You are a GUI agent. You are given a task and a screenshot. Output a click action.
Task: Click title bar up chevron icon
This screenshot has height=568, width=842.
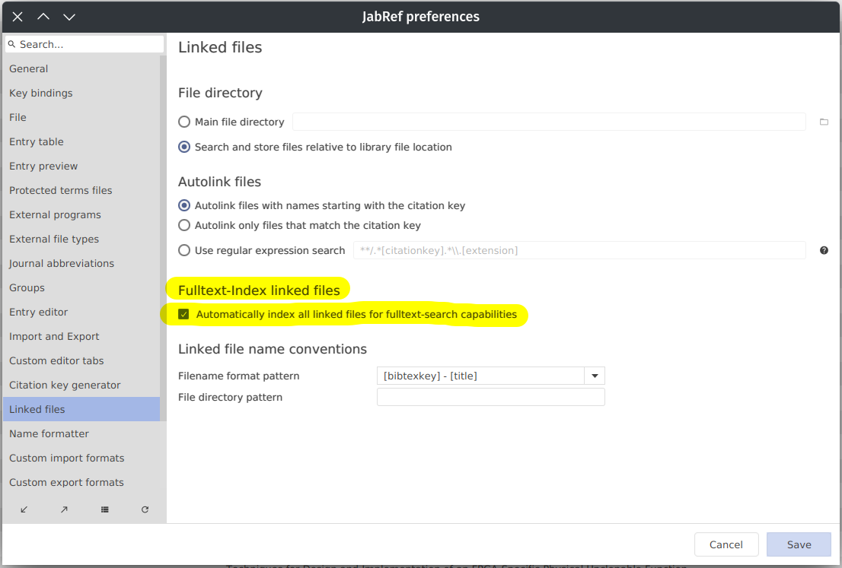43,17
